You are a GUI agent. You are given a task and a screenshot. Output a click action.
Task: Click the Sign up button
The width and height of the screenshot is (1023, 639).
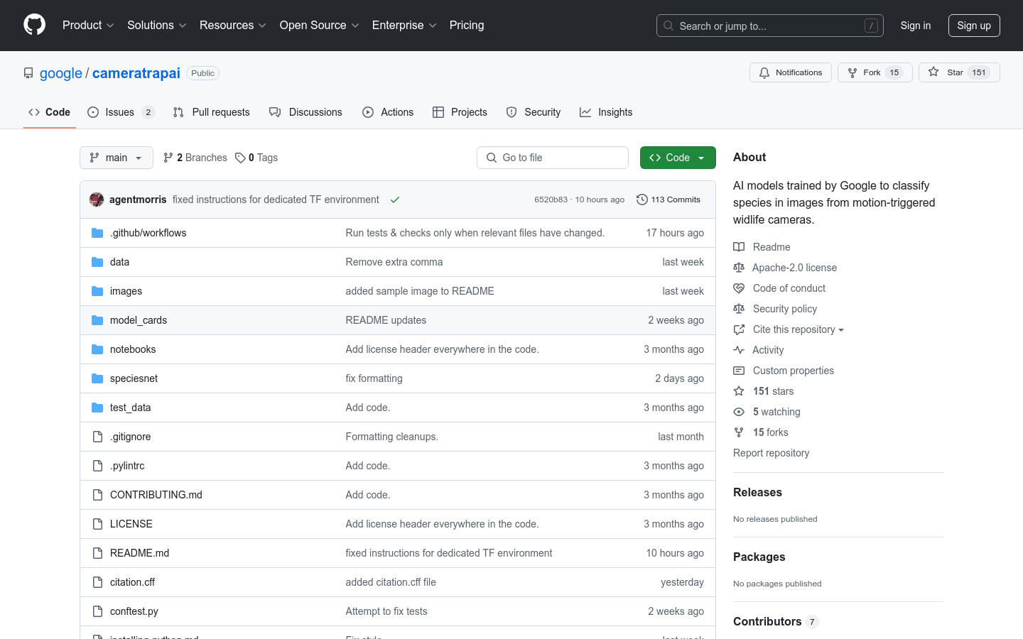(973, 26)
